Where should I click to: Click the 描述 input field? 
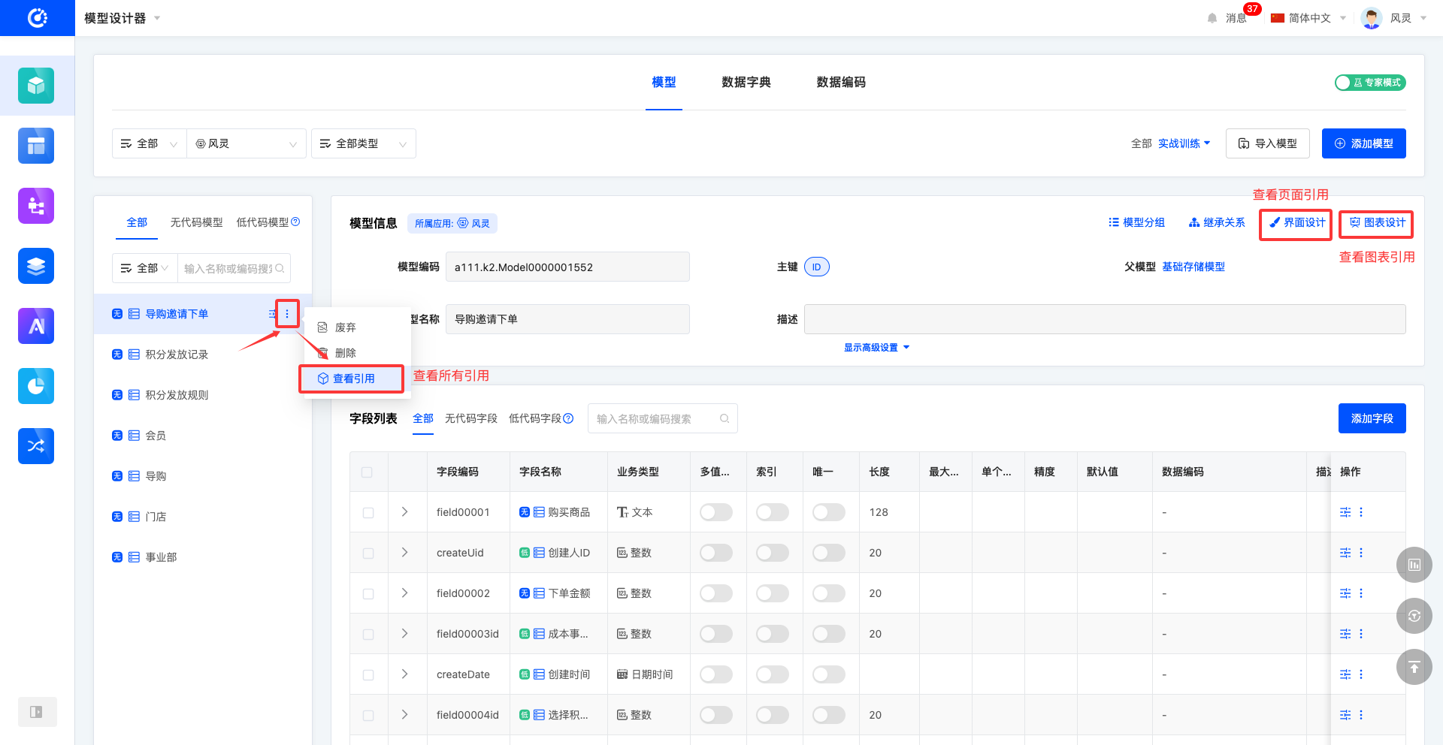pyautogui.click(x=1105, y=319)
